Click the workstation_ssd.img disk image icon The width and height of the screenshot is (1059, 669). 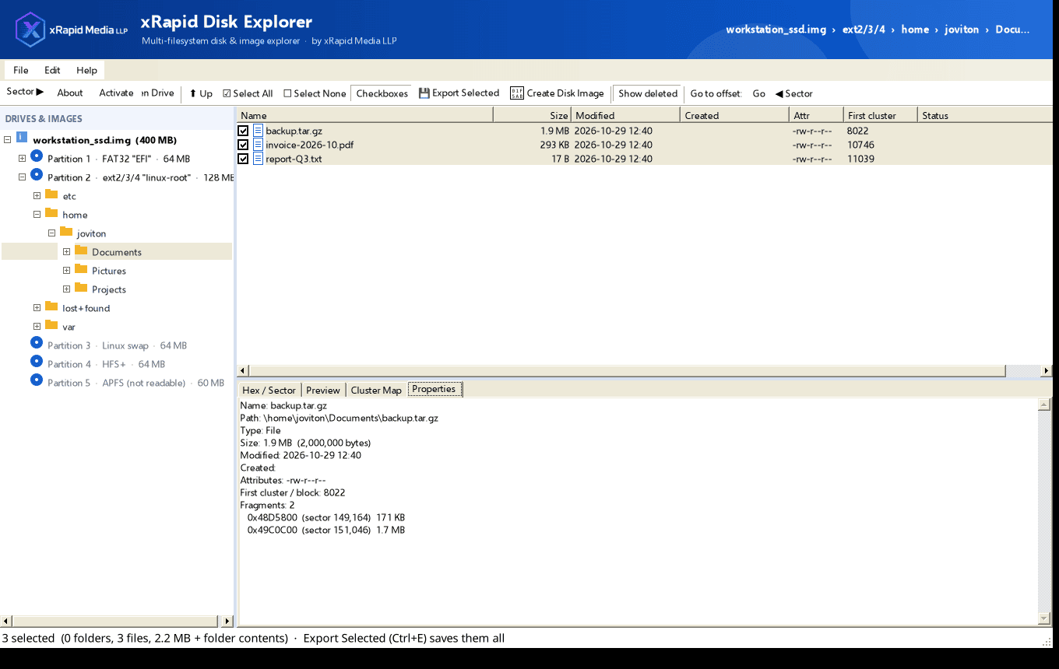point(22,137)
